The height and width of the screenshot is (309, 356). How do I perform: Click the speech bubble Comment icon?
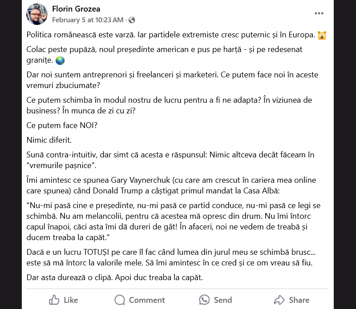click(120, 300)
